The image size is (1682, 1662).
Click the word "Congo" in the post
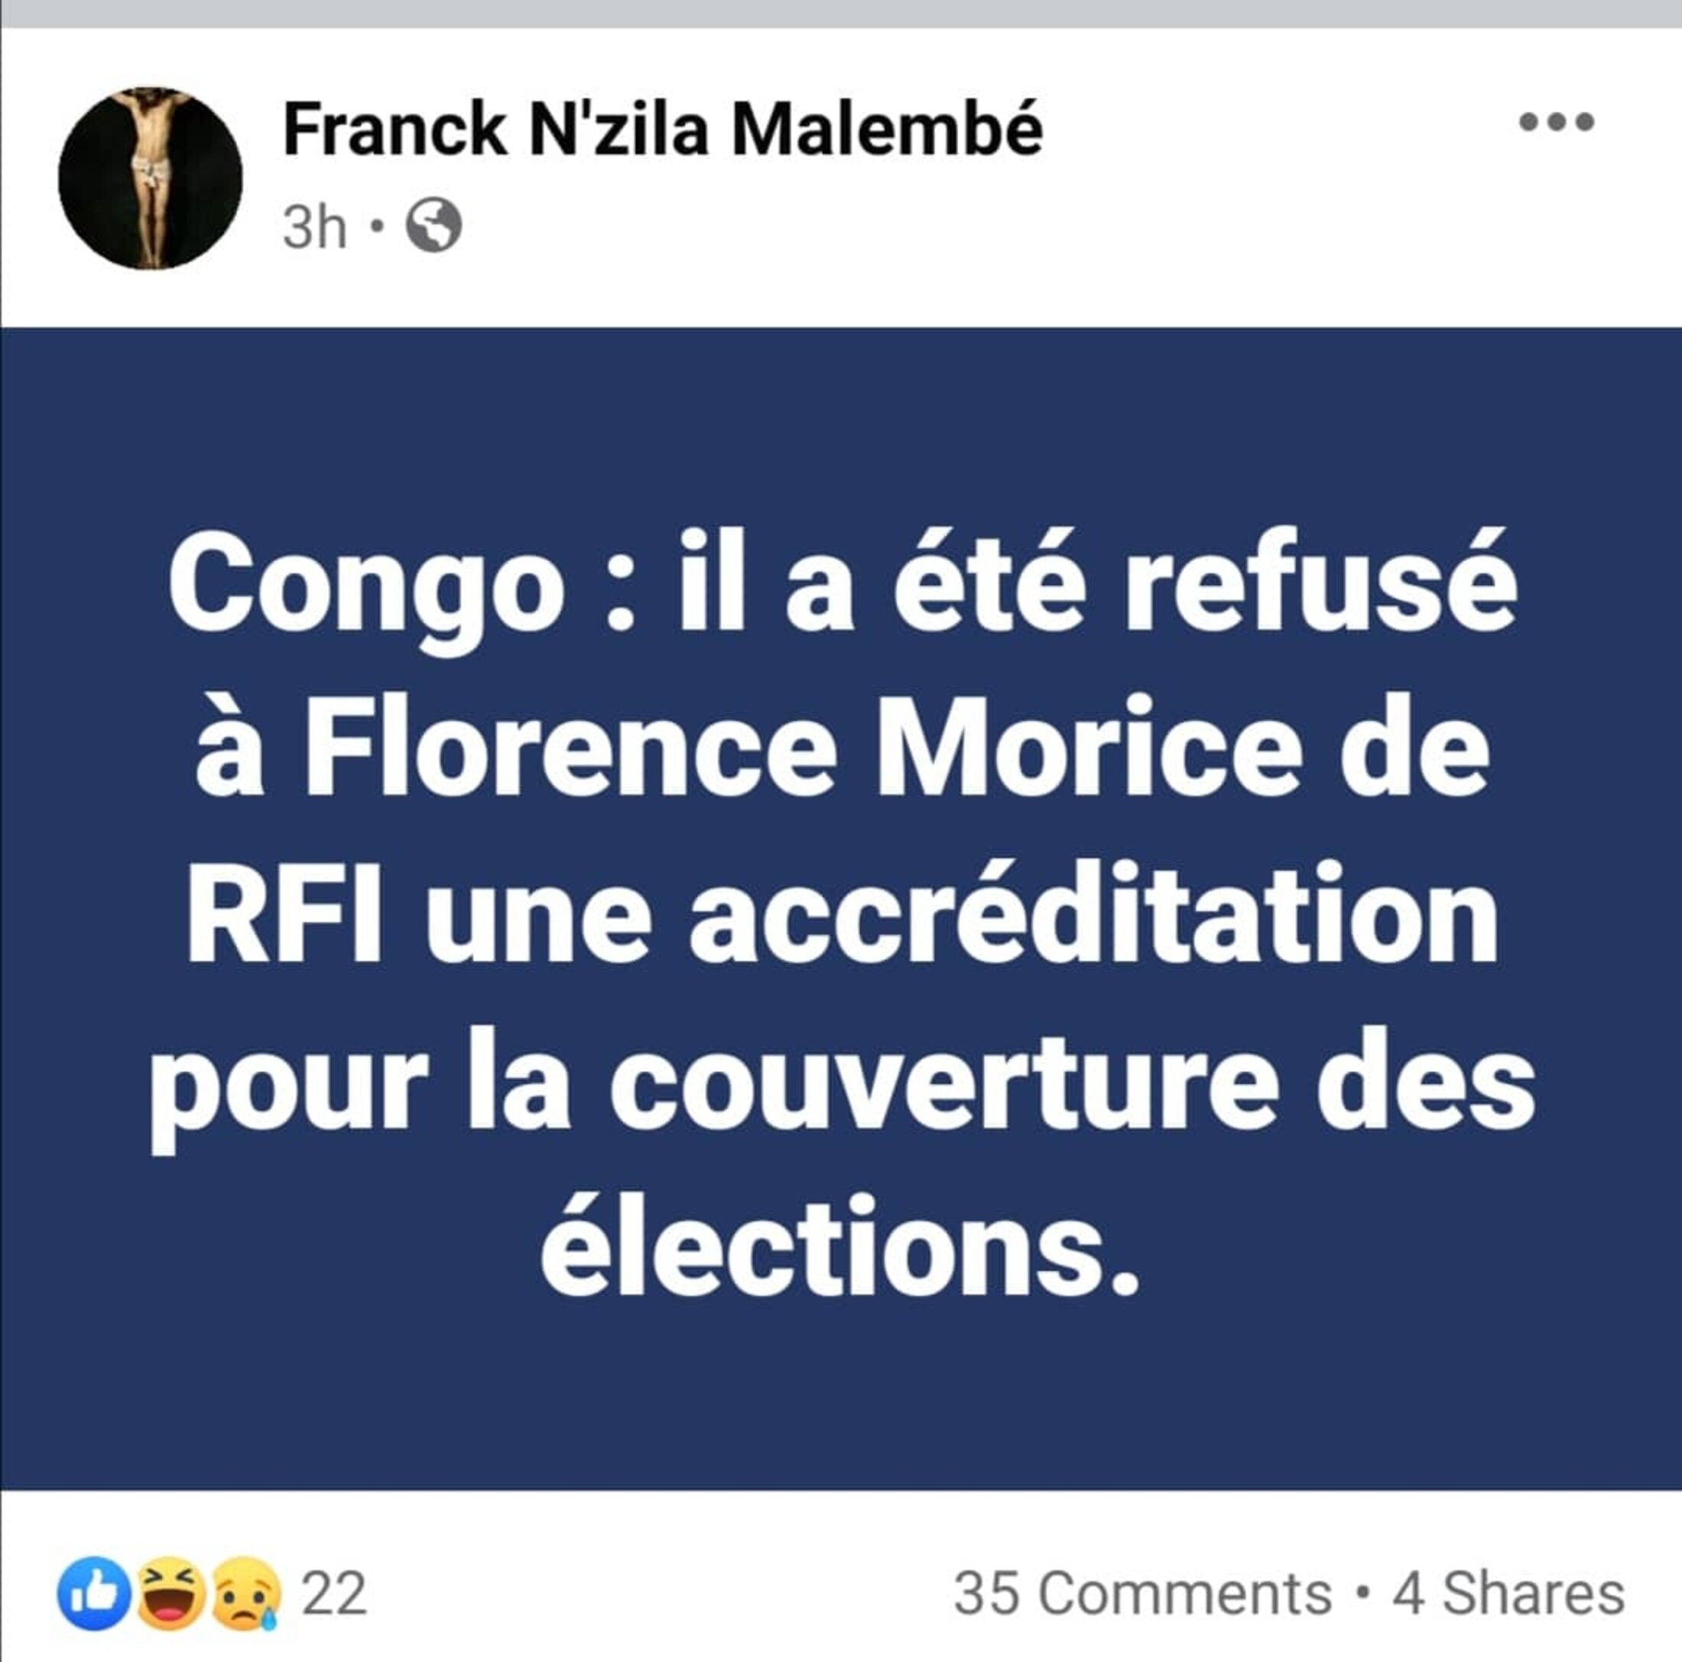pyautogui.click(x=366, y=585)
